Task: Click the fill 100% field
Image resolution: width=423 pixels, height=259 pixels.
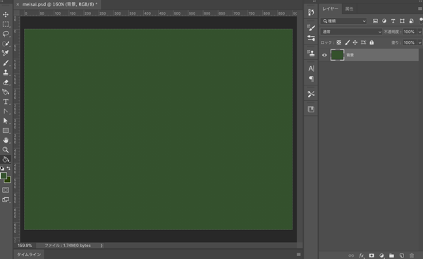Action: [x=410, y=42]
